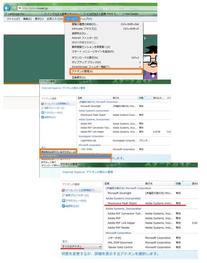The width and height of the screenshot is (207, 263).
Task: Select the underlined Shockwave Flash Object row
Action: [x=151, y=203]
